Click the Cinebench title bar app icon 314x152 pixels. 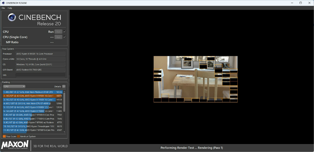click(x=3, y=3)
